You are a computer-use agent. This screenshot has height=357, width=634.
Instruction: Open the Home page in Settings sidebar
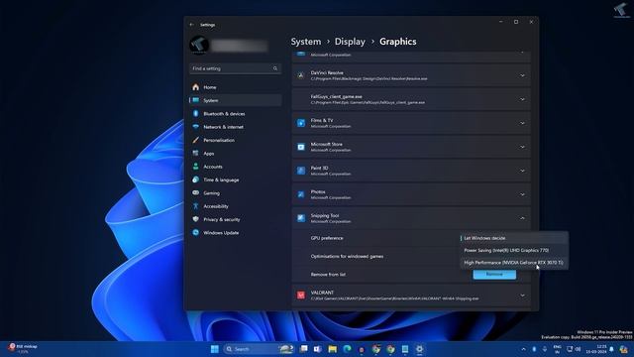point(236,87)
